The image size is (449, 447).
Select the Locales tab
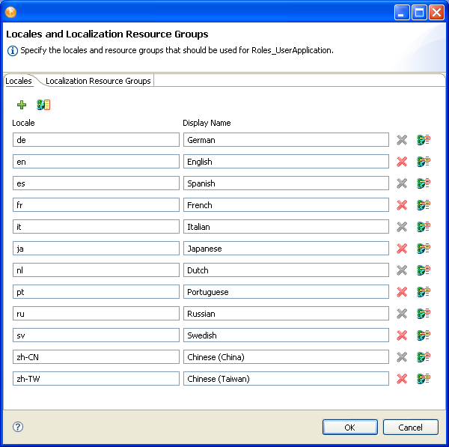pyautogui.click(x=19, y=81)
